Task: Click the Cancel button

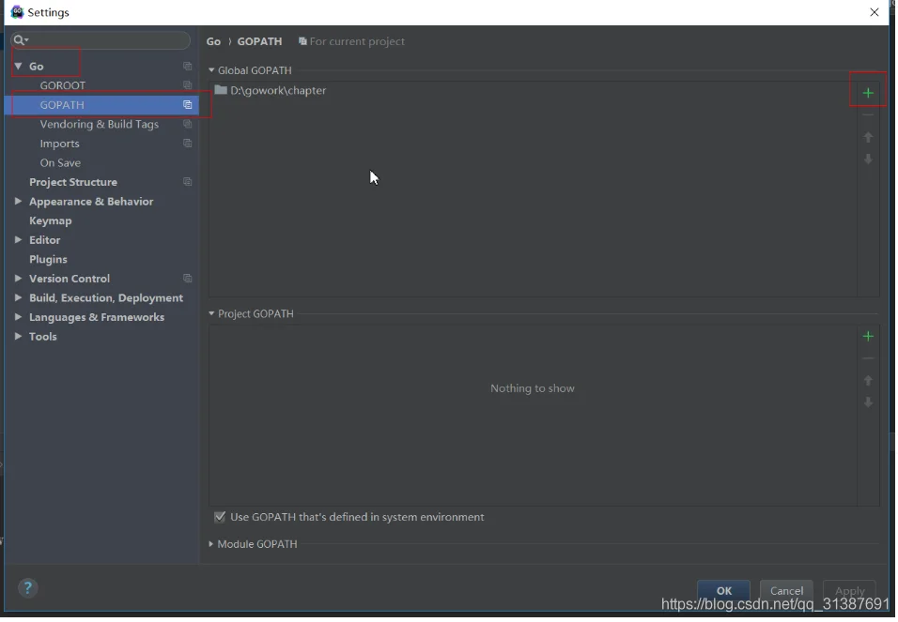Action: (788, 591)
